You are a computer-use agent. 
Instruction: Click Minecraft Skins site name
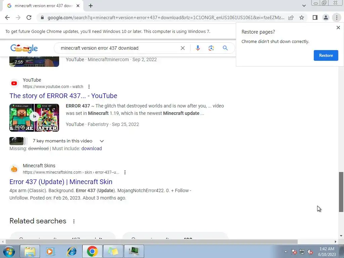(39, 166)
